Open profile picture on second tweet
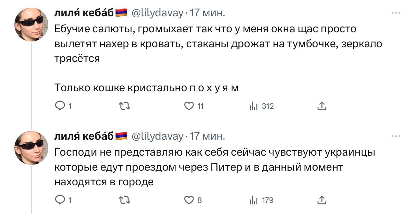Image resolution: width=403 pixels, height=214 pixels. 31,148
